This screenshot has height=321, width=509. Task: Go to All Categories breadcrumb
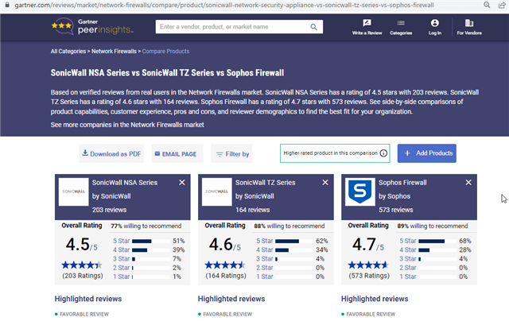tap(68, 51)
